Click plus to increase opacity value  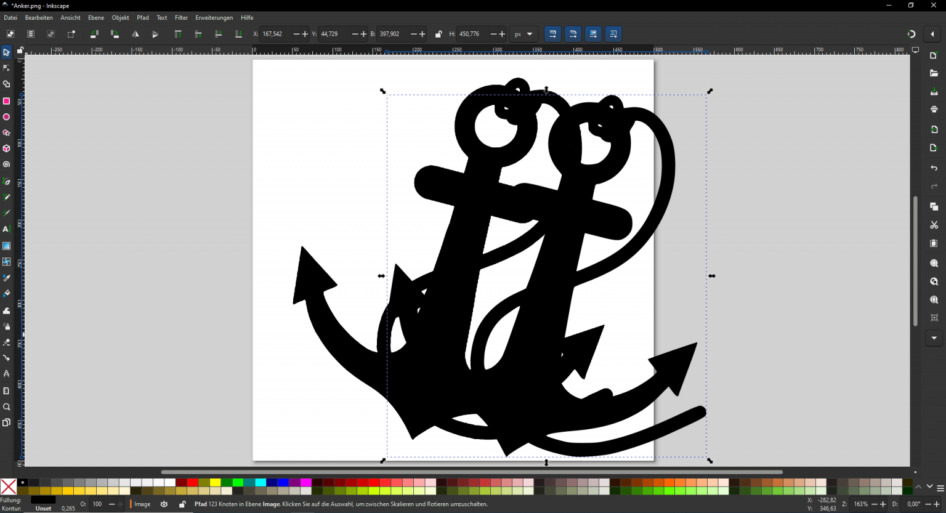pos(121,504)
